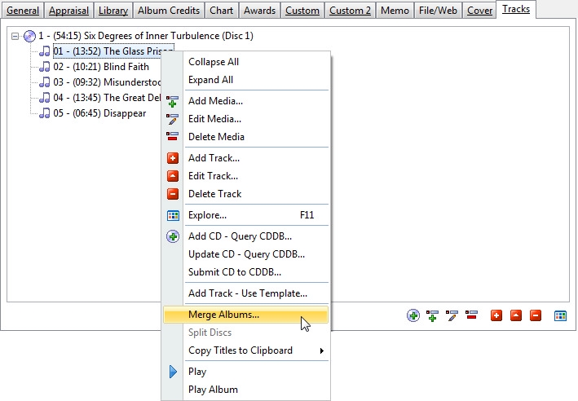Click the Add Track plus icon in bottom toolbar
Image resolution: width=578 pixels, height=401 pixels.
496,315
